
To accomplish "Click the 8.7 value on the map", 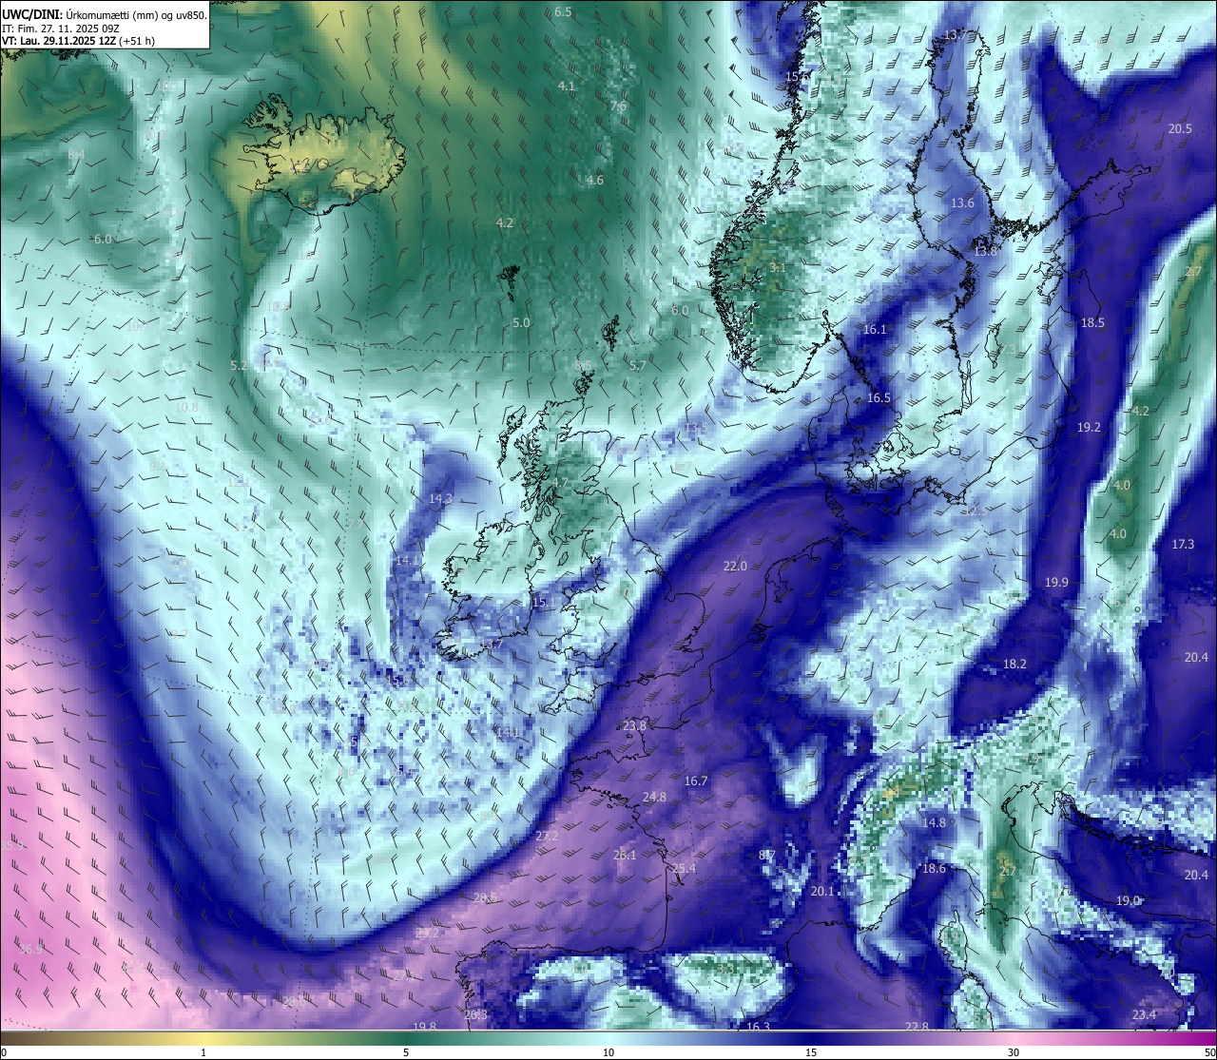I will [x=767, y=855].
